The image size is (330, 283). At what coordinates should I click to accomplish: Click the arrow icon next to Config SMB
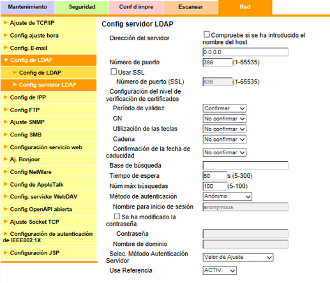(x=6, y=134)
